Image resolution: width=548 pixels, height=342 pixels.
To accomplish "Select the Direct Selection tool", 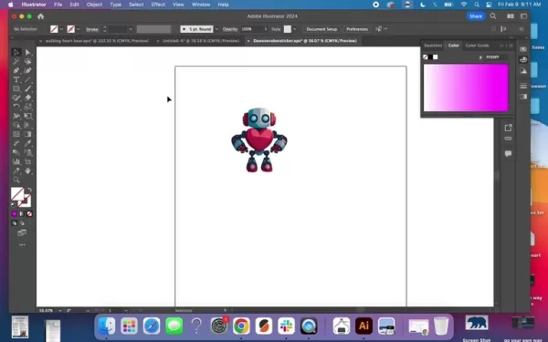I will click(x=28, y=52).
